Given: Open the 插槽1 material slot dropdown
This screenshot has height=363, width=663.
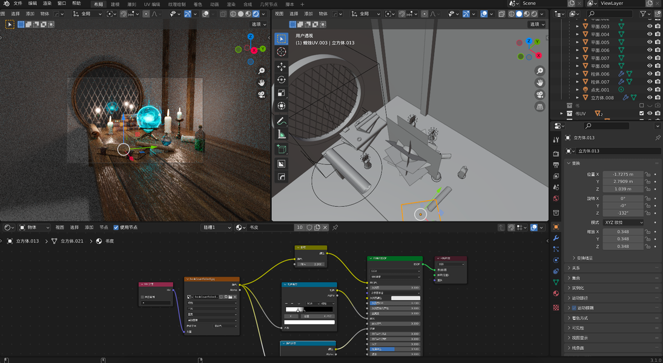Looking at the screenshot, I should click(217, 227).
